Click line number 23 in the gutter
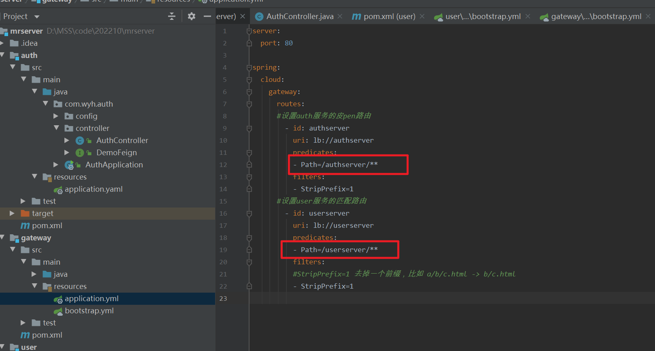The height and width of the screenshot is (351, 655). click(223, 299)
